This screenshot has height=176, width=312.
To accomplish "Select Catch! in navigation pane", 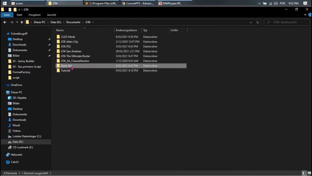I will (15, 162).
